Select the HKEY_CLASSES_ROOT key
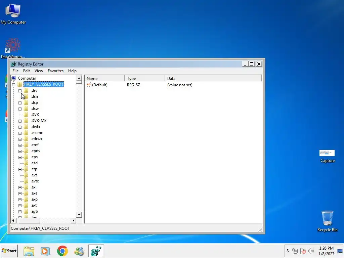Screen dimensions: 344x258 (44, 84)
